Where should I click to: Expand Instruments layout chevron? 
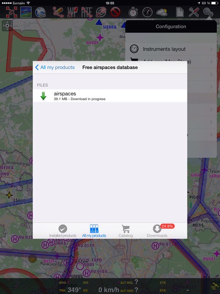point(211,49)
